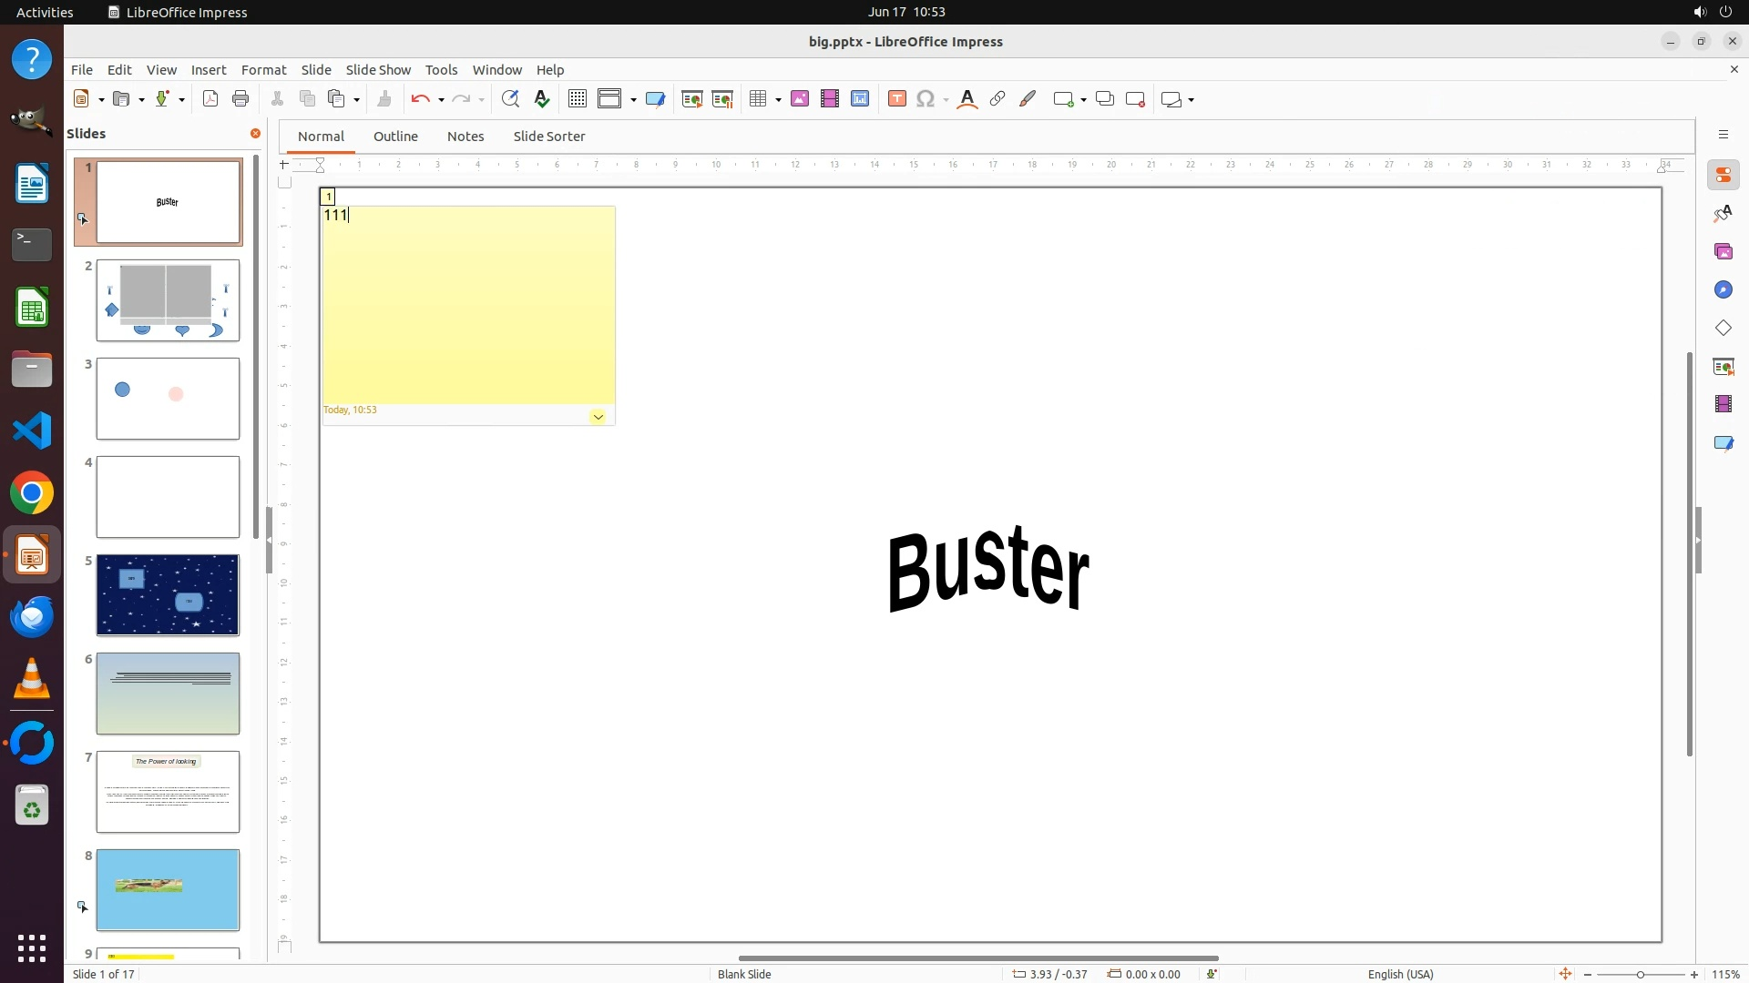1749x983 pixels.
Task: Adjust the zoom slider in status bar
Action: pos(1640,975)
